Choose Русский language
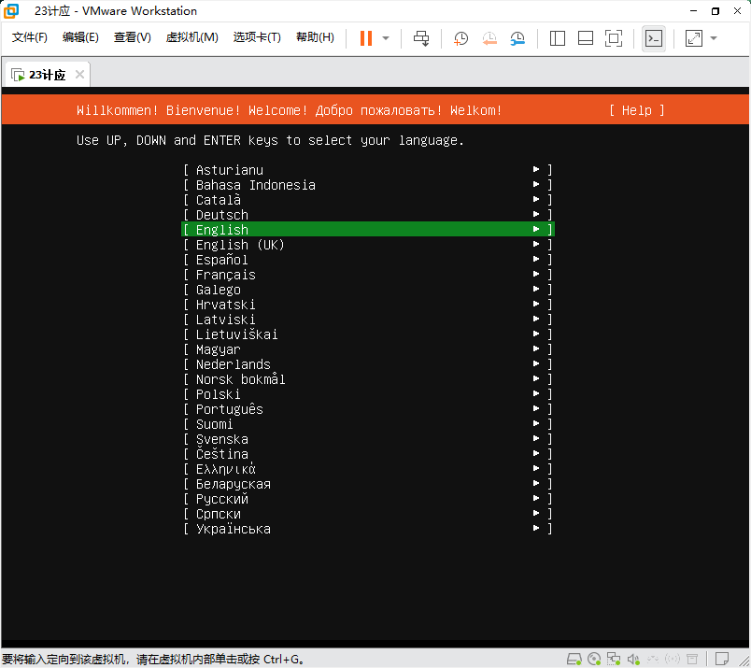The height and width of the screenshot is (668, 751). tap(368, 499)
